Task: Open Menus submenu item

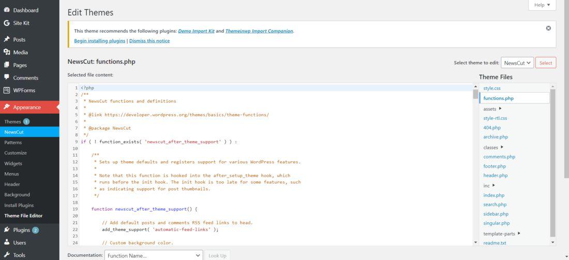Action: [11, 174]
